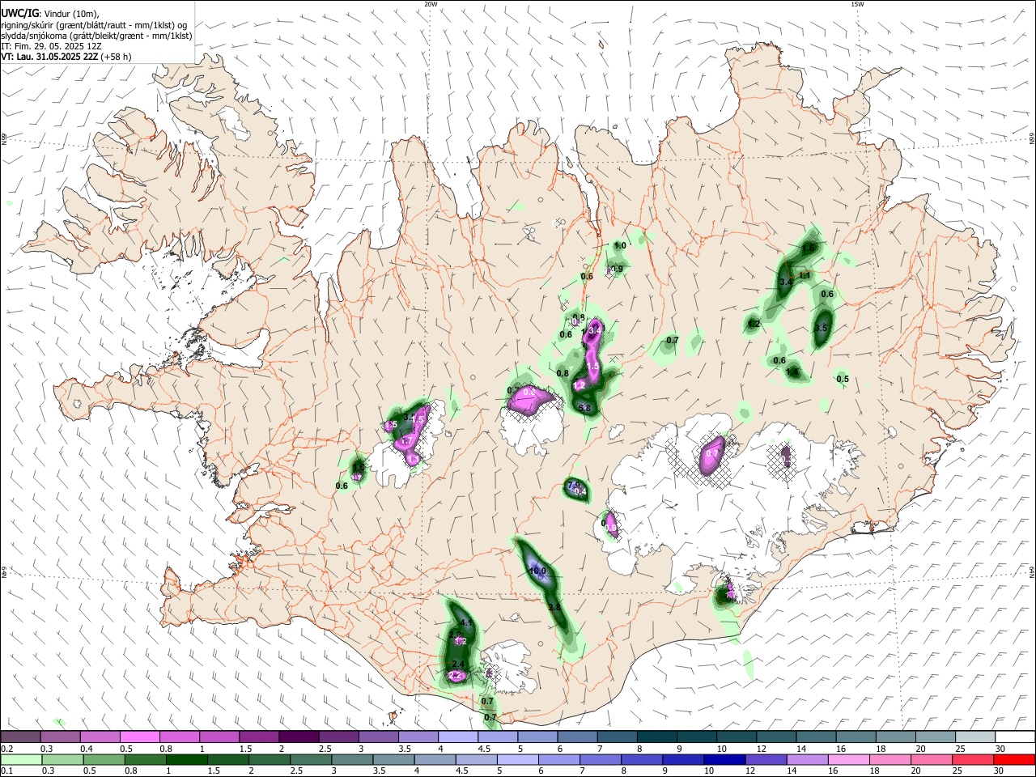Click the UWC/IG title text
The height and width of the screenshot is (777, 1036).
(x=19, y=14)
